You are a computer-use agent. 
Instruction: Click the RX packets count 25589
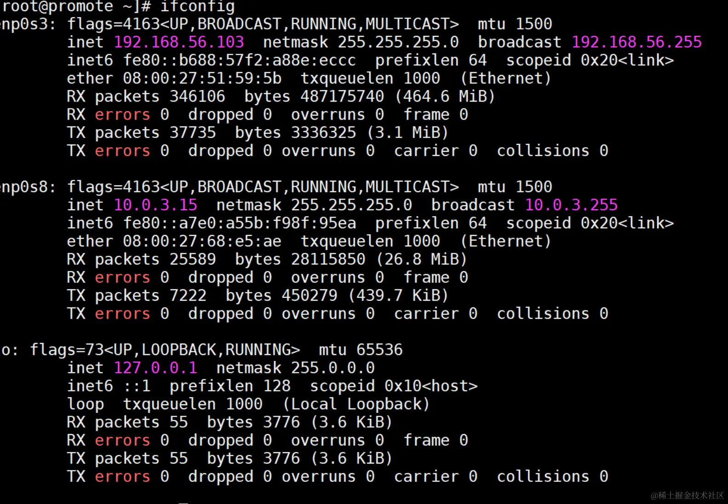pos(193,259)
